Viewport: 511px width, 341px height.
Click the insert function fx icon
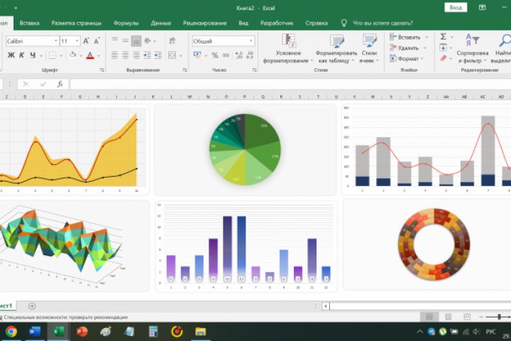click(60, 85)
